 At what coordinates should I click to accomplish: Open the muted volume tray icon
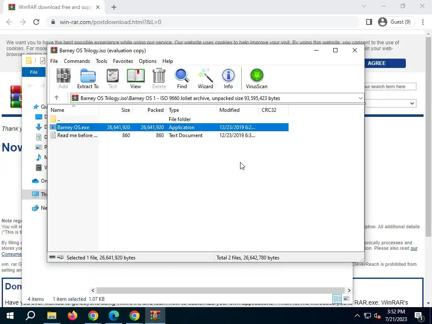point(378,316)
